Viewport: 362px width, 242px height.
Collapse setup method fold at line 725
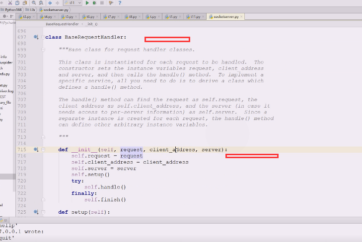(x=43, y=212)
